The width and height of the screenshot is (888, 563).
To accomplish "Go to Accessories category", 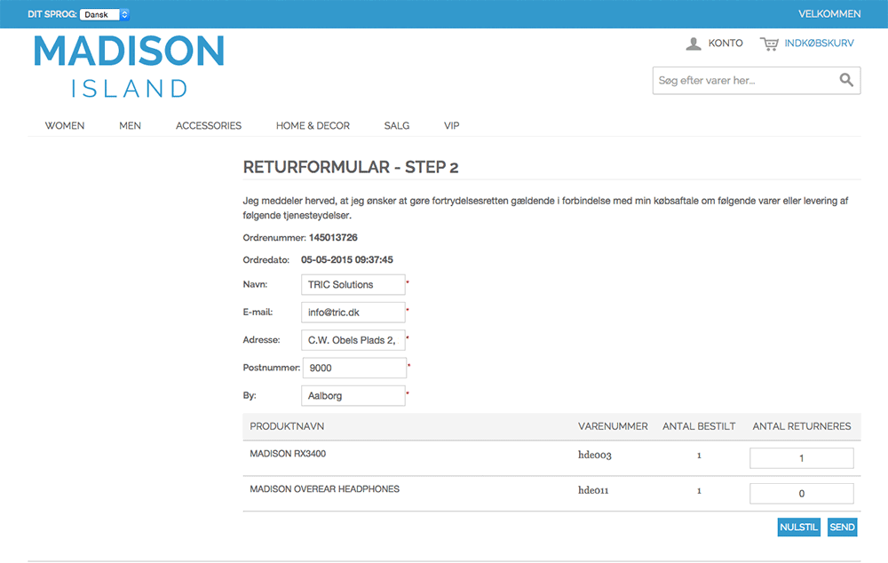I will pos(209,126).
